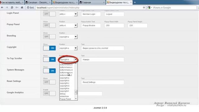Choose 'copyright-a' in open list
199x112 pixels.
(64, 78)
